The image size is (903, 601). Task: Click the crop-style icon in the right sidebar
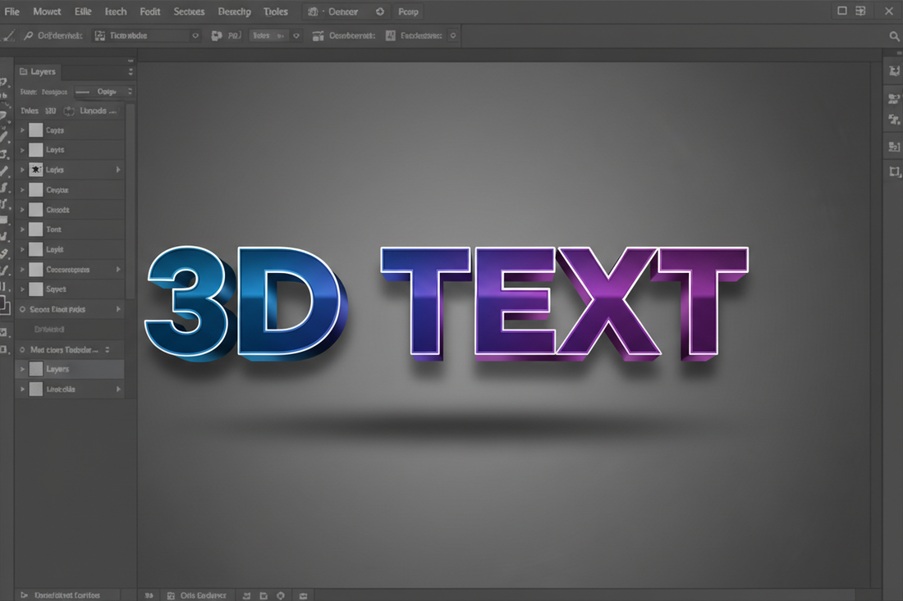(893, 171)
